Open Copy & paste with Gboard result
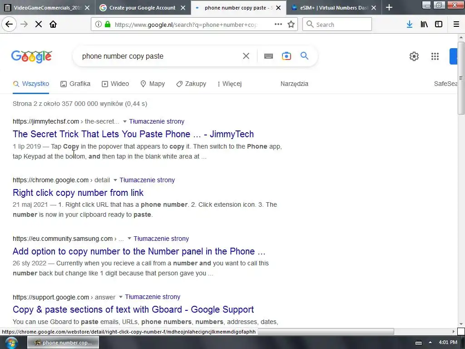 133,309
